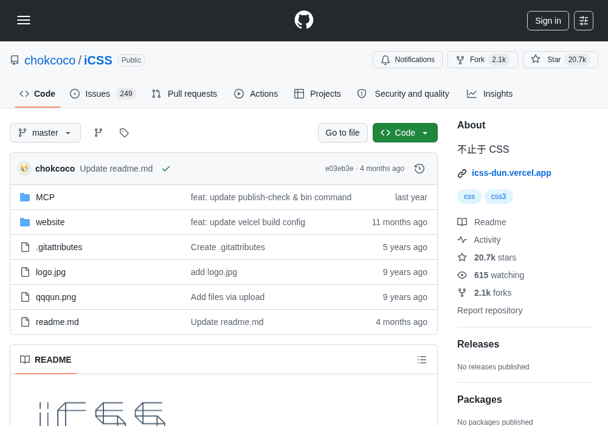Expand the master branch dropdown
Screen dimensions: 608x426
point(46,133)
